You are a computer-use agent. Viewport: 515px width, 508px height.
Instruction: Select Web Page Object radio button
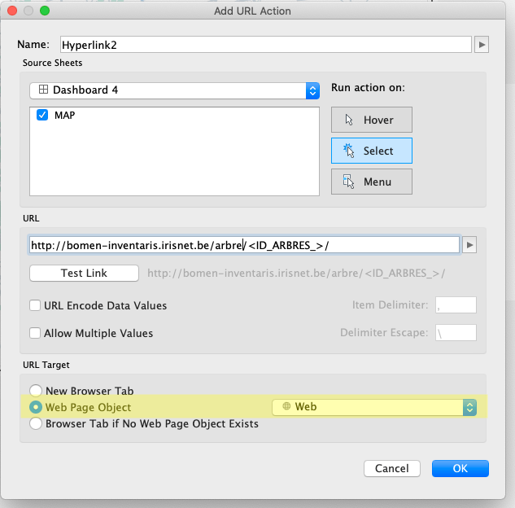tap(36, 407)
